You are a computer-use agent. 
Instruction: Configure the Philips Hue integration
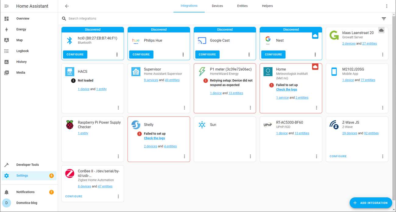pyautogui.click(x=141, y=55)
